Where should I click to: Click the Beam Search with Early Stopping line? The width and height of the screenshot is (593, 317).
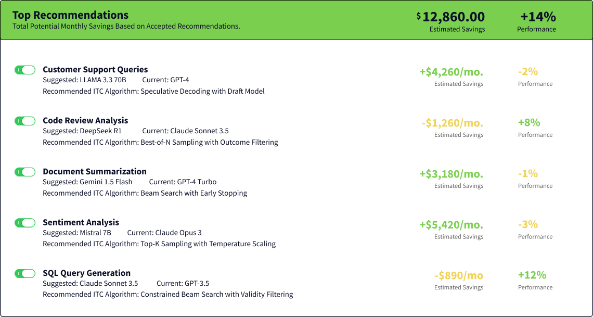tap(145, 193)
